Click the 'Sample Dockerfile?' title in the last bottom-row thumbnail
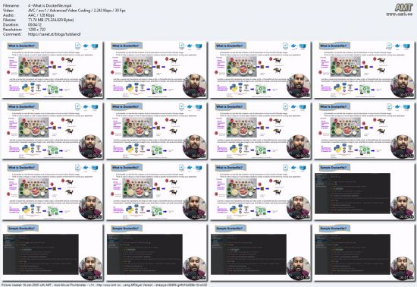The image size is (417, 287). (334, 229)
